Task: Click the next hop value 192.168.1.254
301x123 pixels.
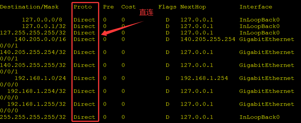Action: pos(204,78)
